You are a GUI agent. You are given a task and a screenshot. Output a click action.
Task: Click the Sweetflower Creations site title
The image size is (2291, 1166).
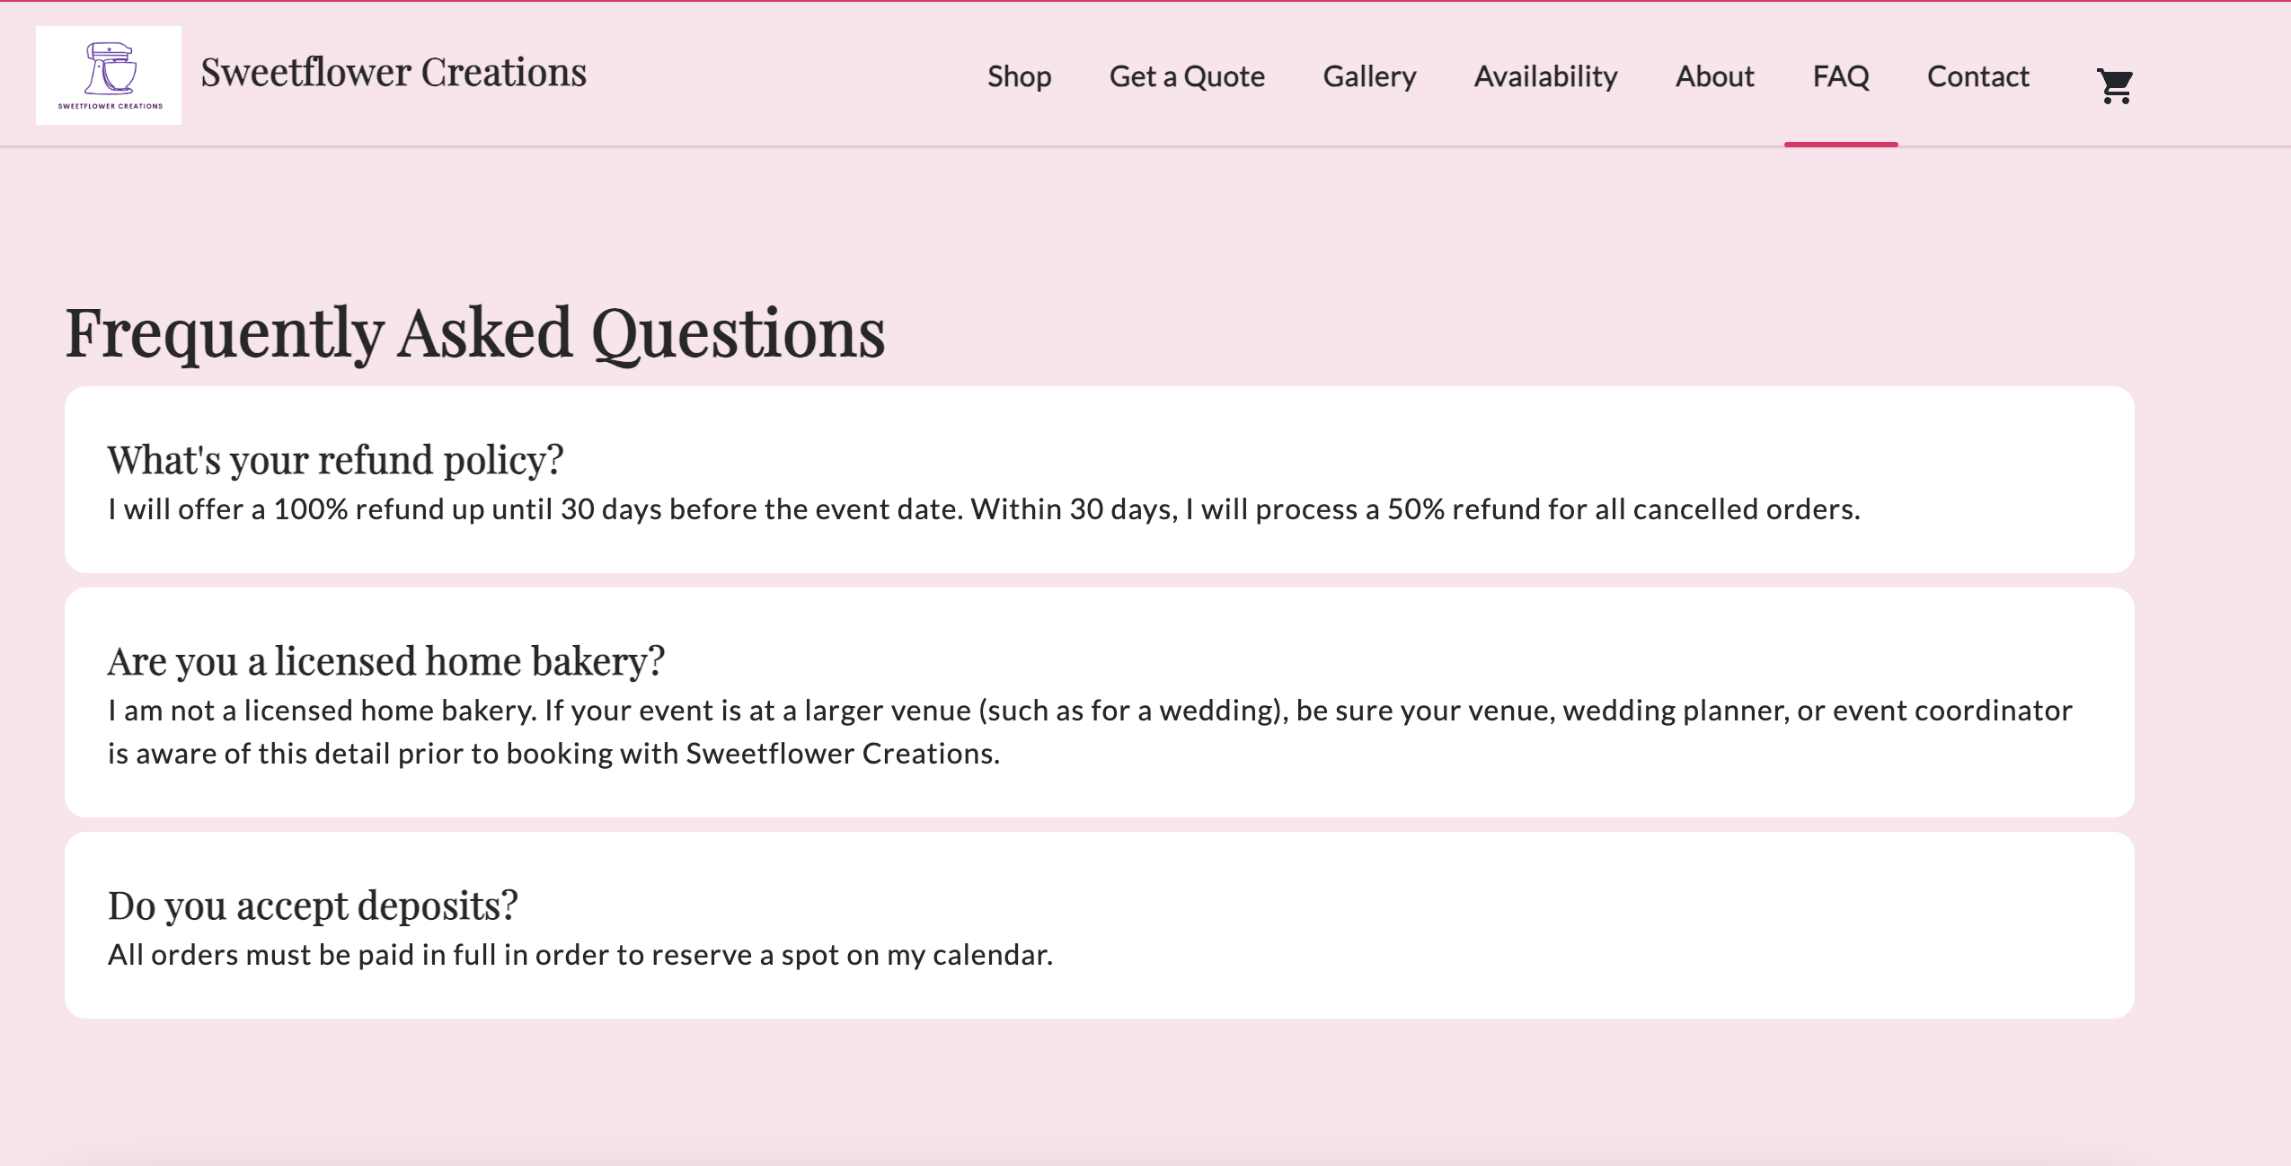tap(394, 72)
